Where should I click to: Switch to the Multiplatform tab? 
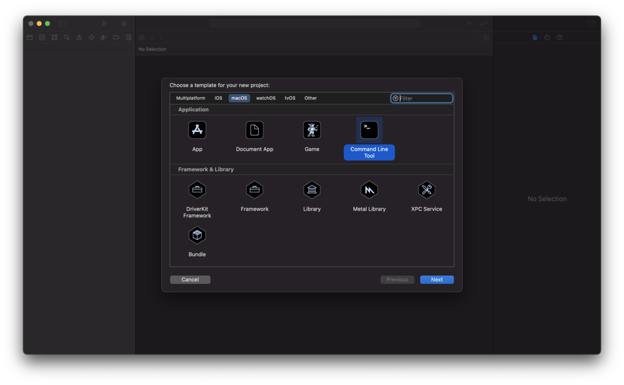[191, 98]
